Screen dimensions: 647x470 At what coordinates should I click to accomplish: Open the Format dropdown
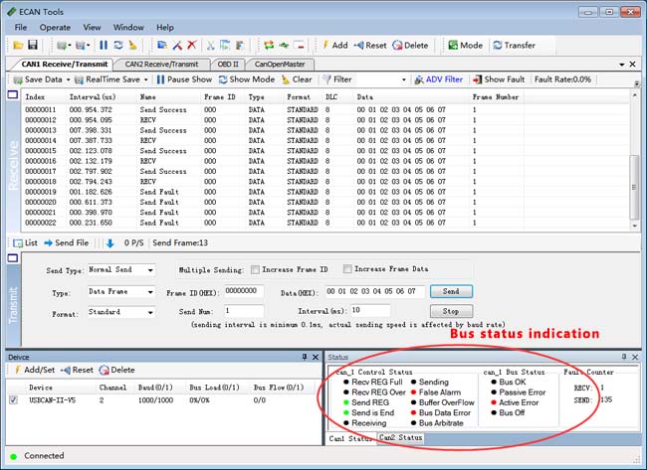click(120, 313)
